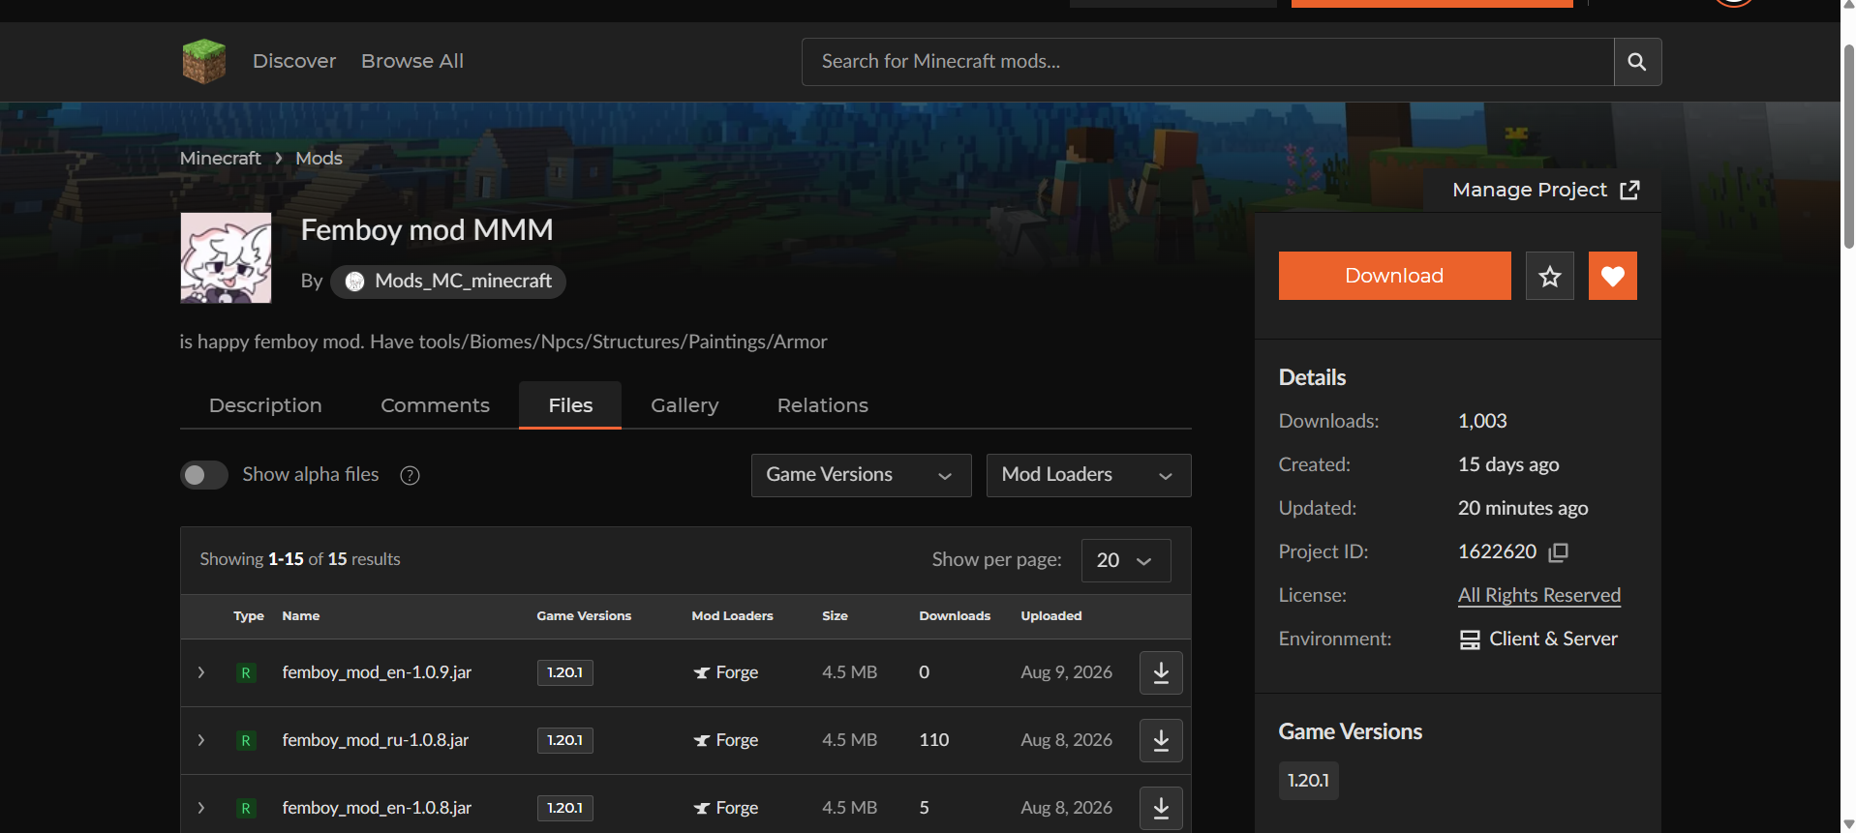Expand the femboy_mod_en-1.0.9.jar row
The image size is (1856, 833).
[201, 672]
